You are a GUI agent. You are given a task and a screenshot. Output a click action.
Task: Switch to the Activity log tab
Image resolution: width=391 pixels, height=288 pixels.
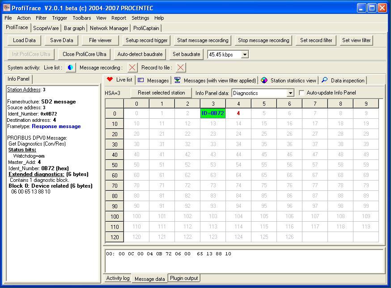pyautogui.click(x=118, y=278)
